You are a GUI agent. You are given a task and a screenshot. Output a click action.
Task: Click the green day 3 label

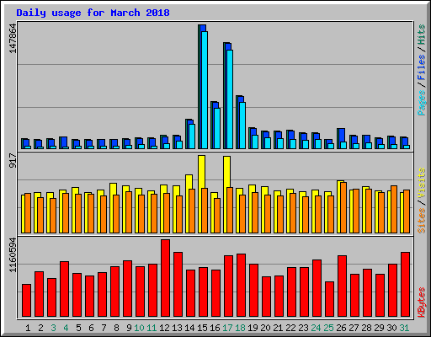pyautogui.click(x=53, y=328)
